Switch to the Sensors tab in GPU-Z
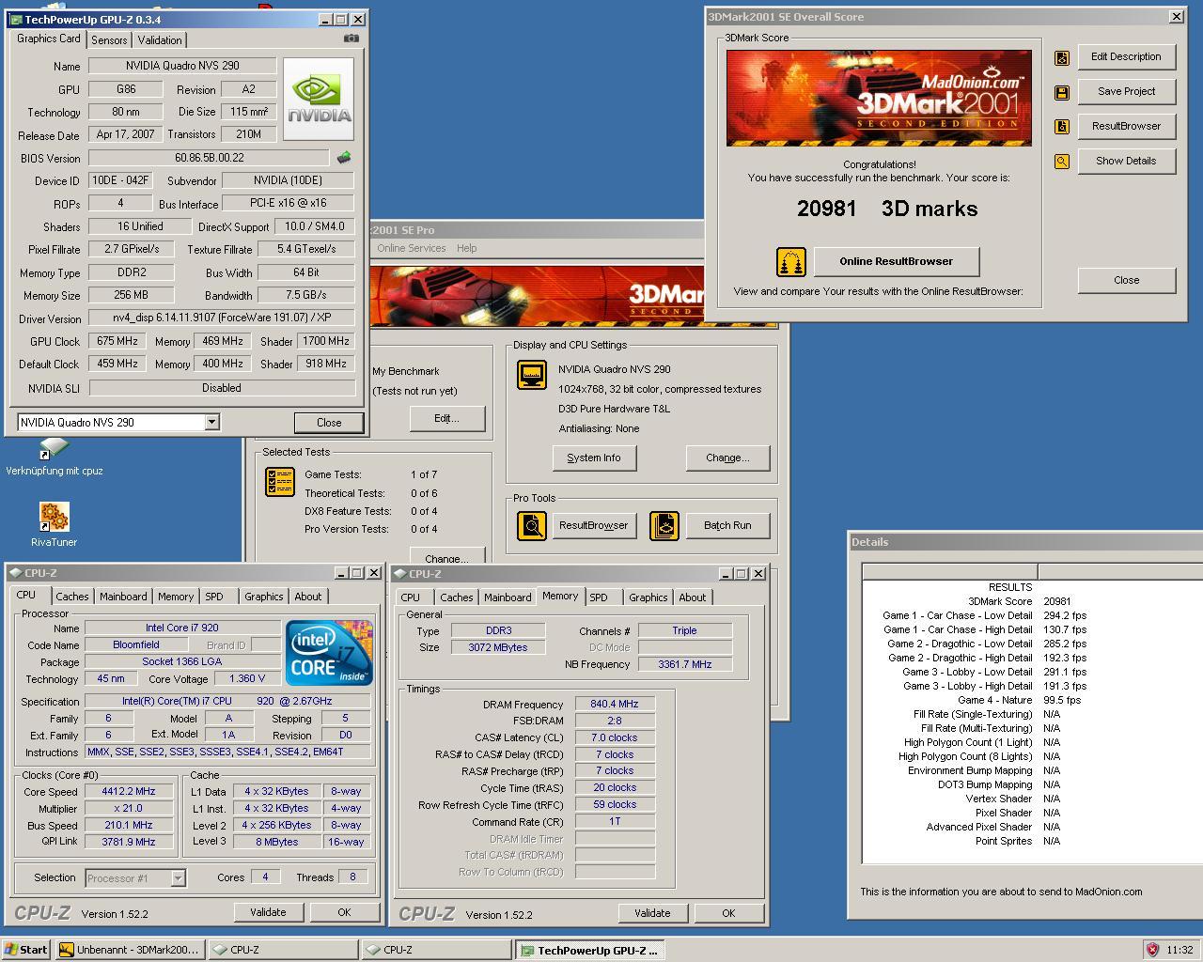The width and height of the screenshot is (1203, 962). tap(109, 39)
